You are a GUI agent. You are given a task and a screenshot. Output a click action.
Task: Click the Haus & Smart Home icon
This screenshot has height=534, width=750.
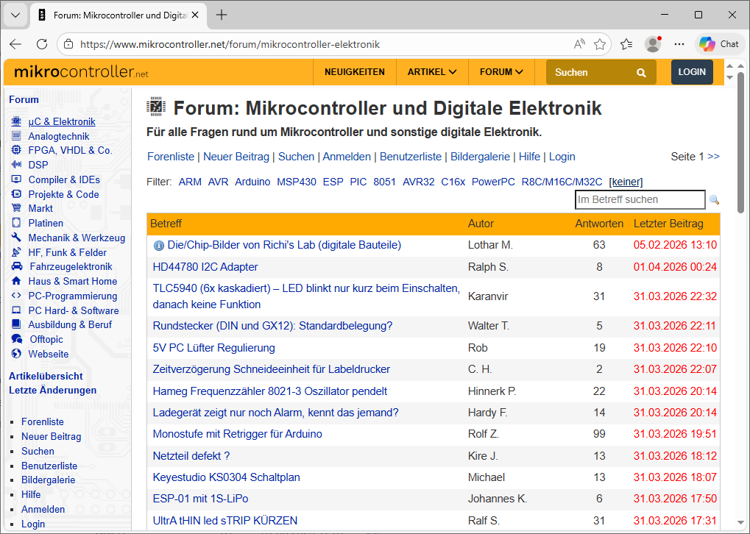point(15,281)
